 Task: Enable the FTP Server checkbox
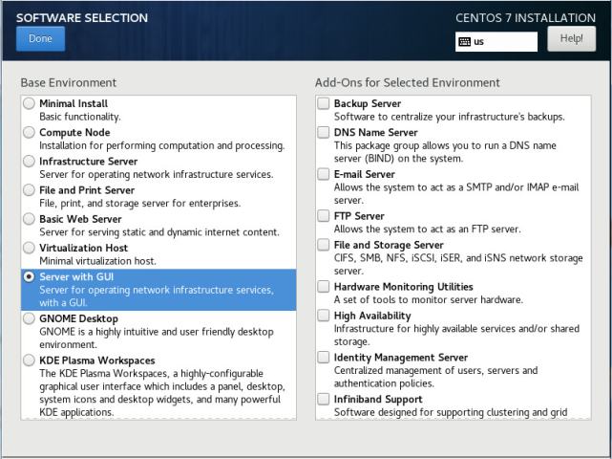[x=323, y=216]
